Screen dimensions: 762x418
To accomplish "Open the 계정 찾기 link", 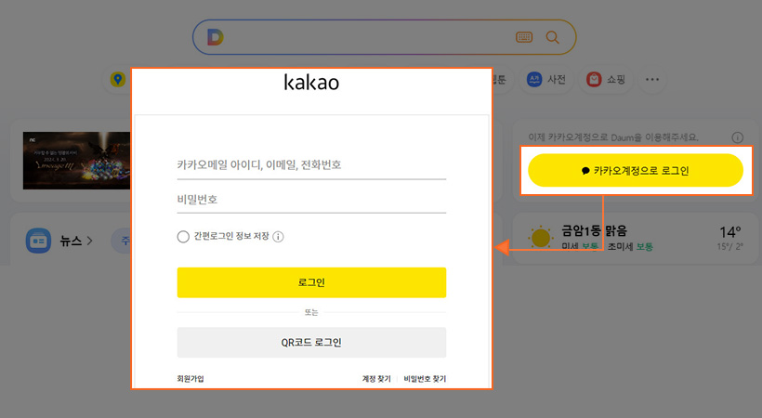I will [x=376, y=379].
